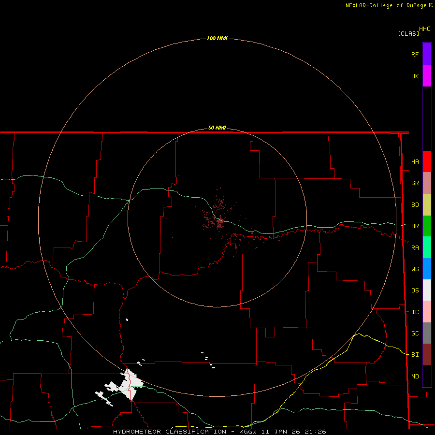Select the GR color swatch in legend
The width and height of the screenshot is (435, 435).
click(x=427, y=183)
